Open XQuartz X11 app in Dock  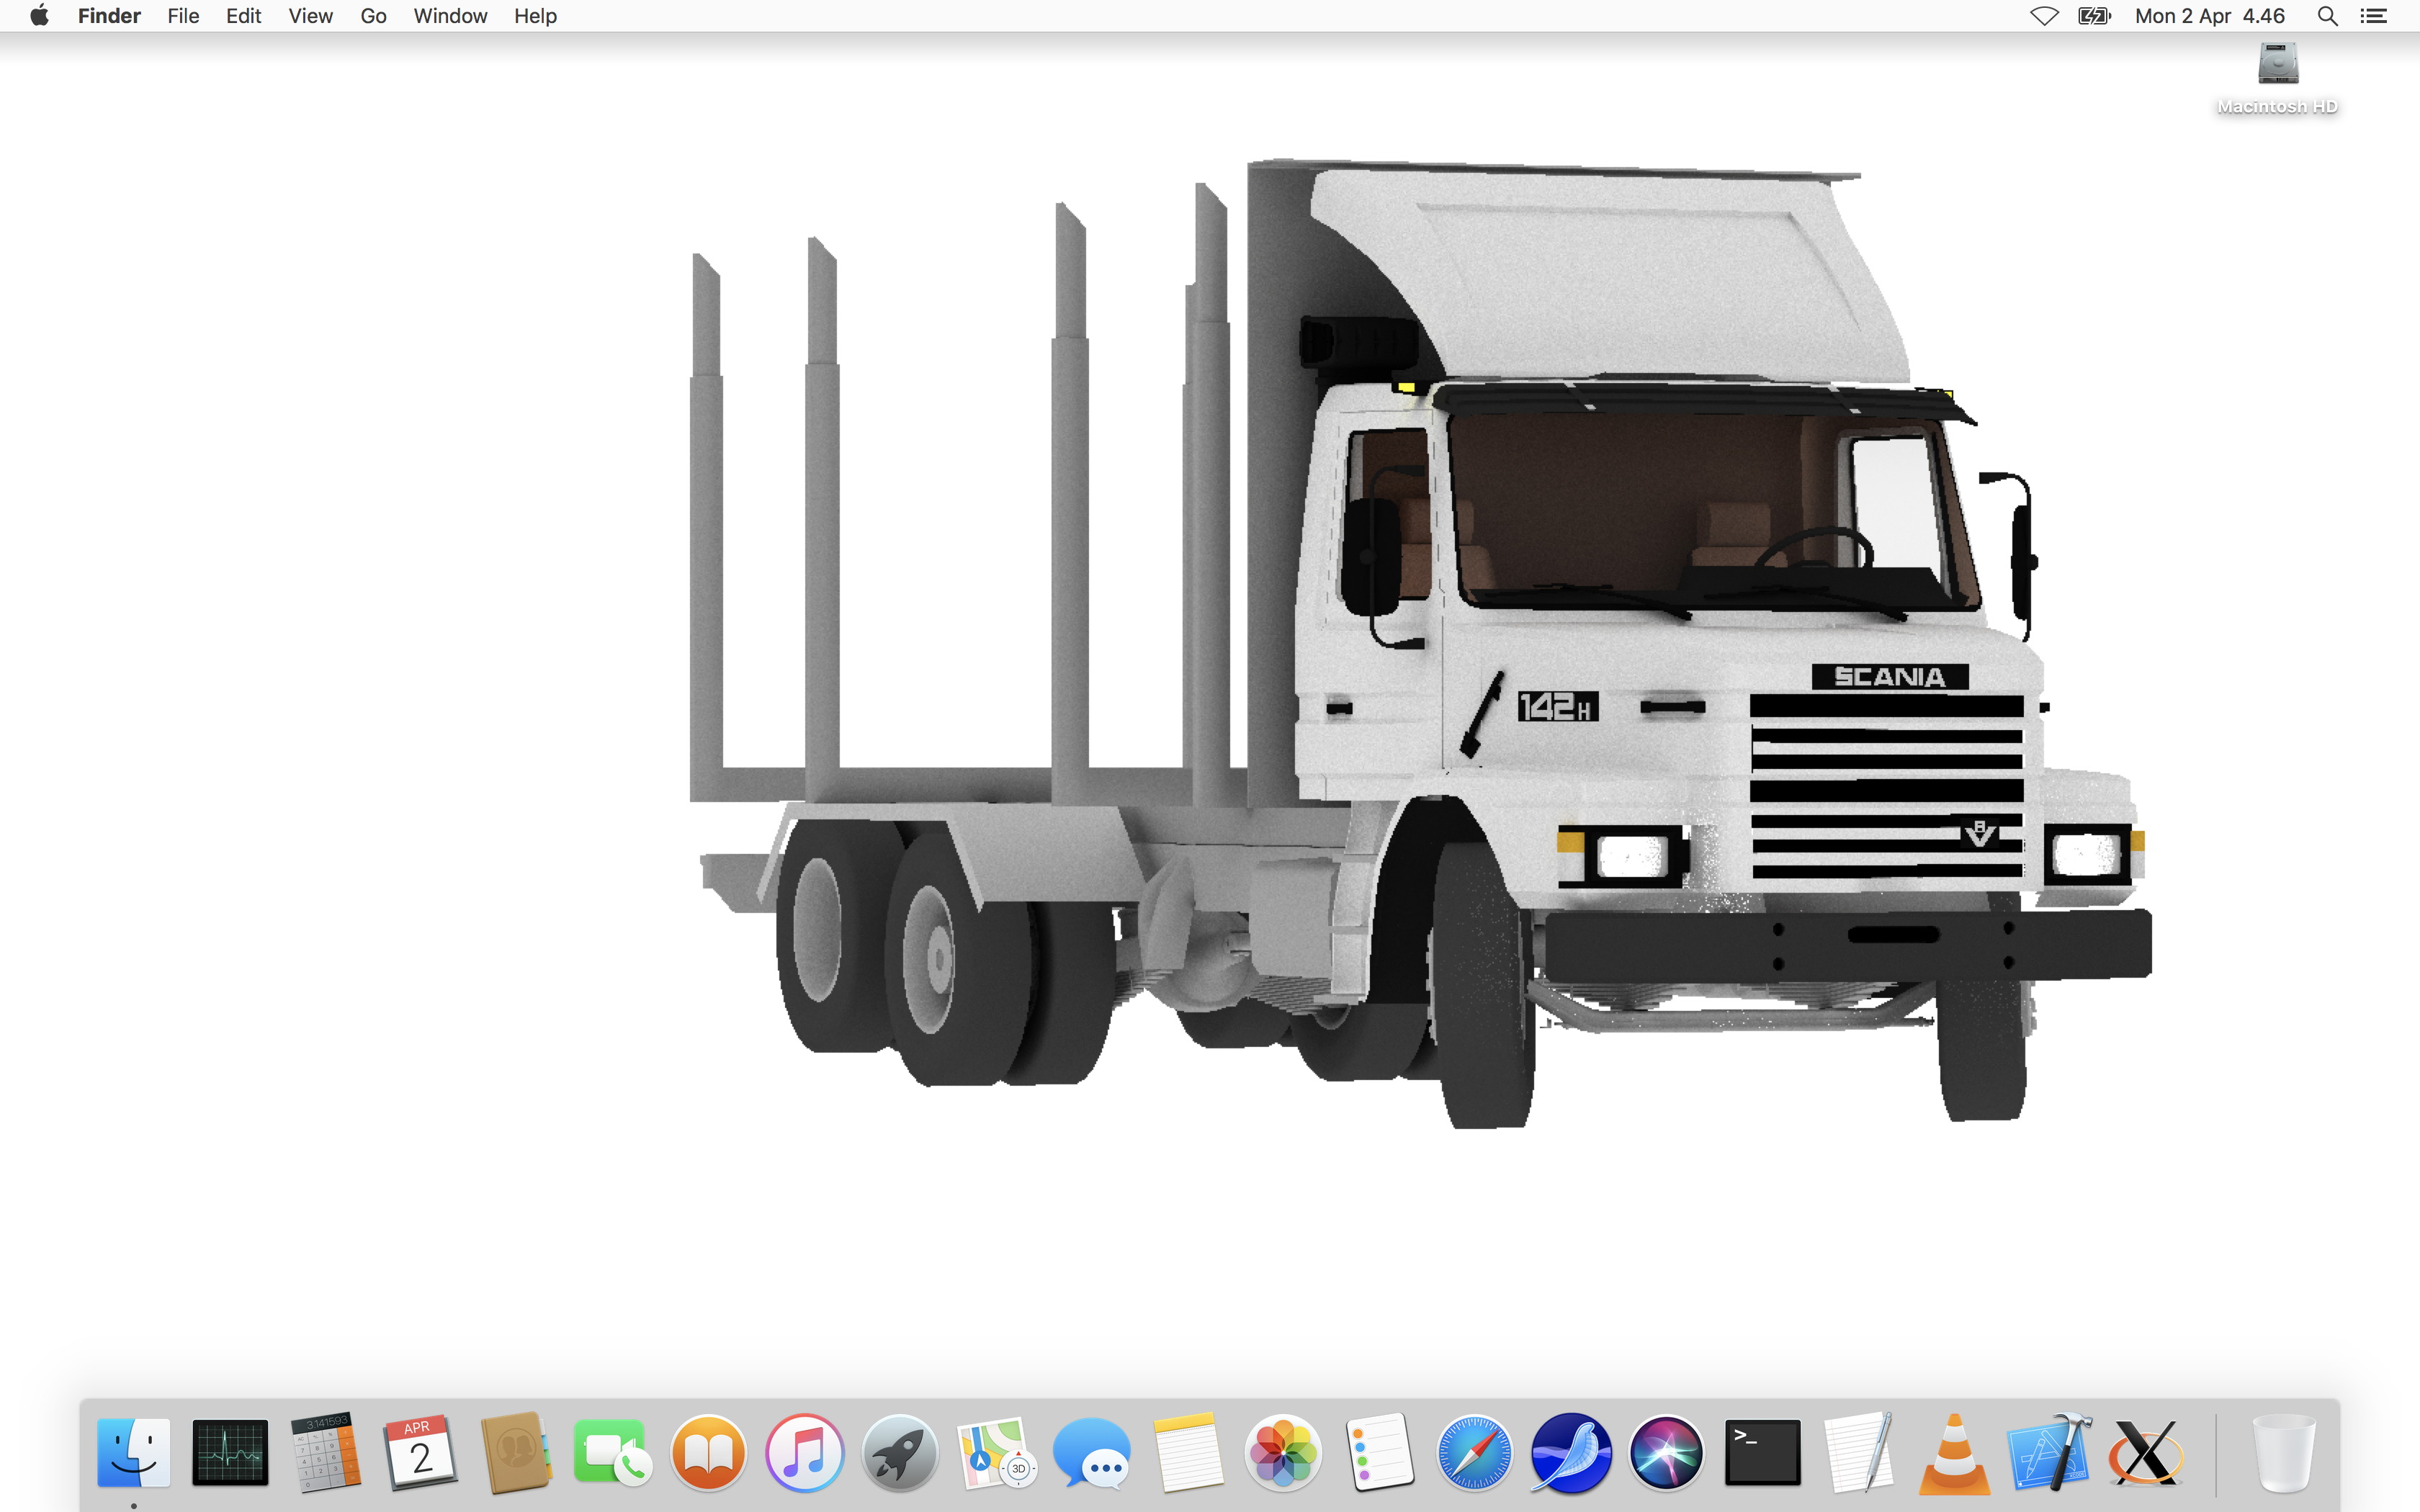[x=2146, y=1452]
